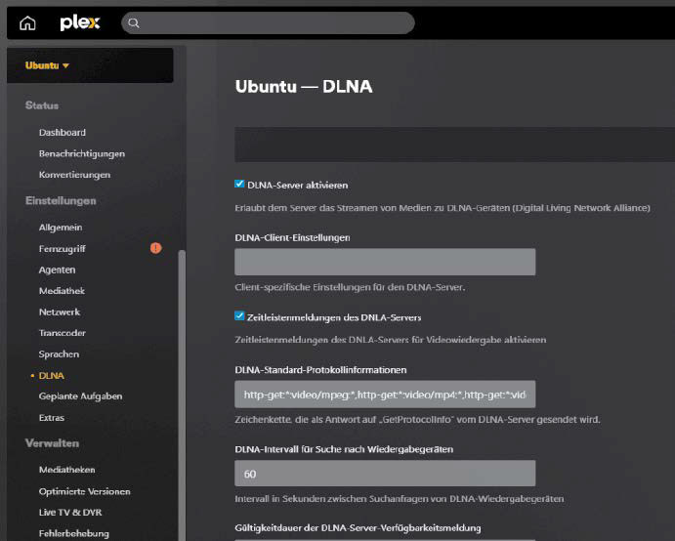Open Live TV & DVR page
This screenshot has width=675, height=541.
(x=70, y=513)
